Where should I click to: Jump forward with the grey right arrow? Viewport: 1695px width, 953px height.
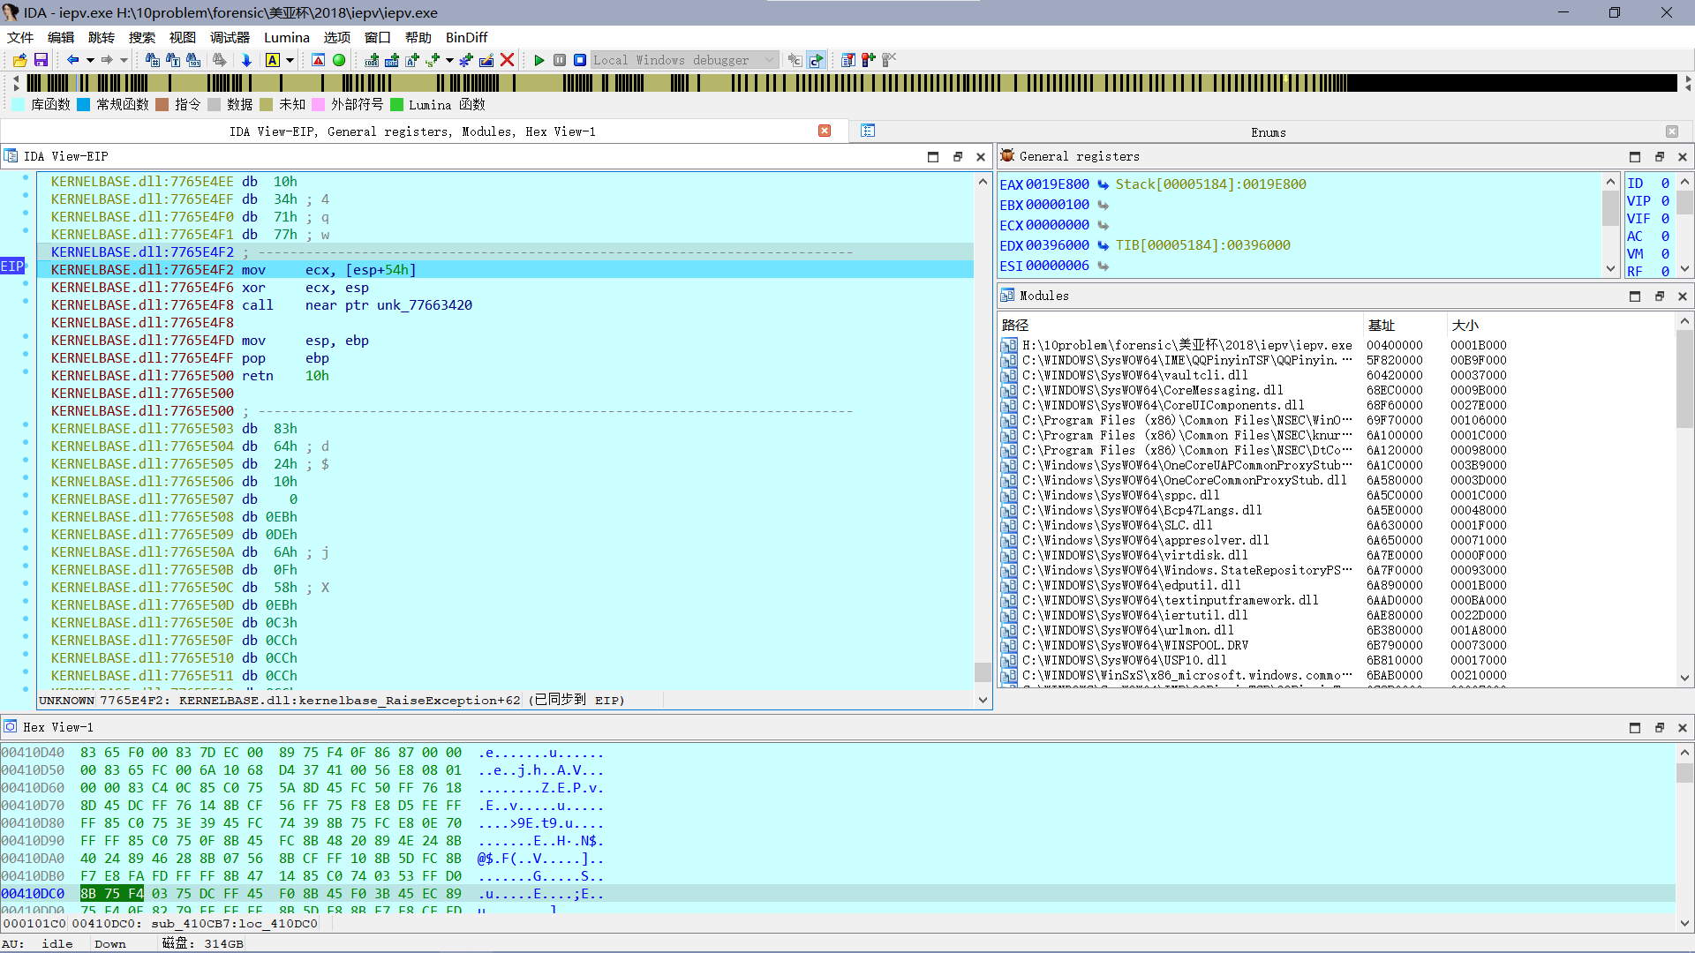[107, 60]
